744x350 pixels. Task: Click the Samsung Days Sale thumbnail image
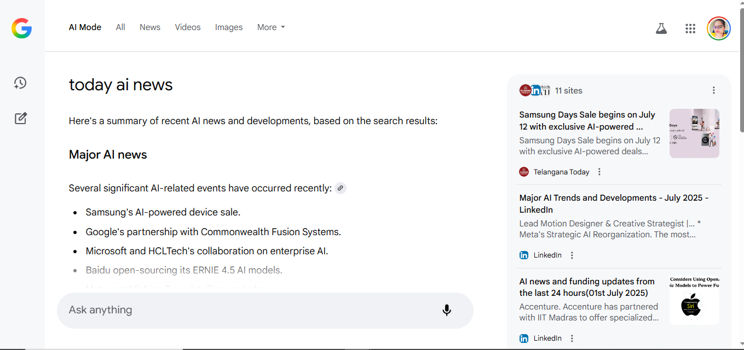(x=694, y=133)
